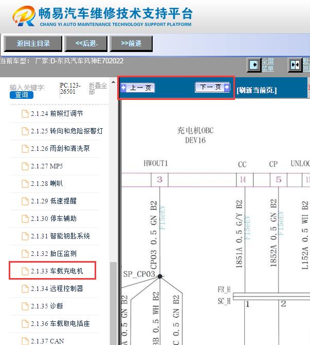
Task: Click the CC pin label
Action: (242, 164)
